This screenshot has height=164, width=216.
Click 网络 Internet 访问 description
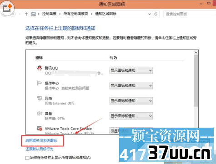pyautogui.click(x=60, y=104)
